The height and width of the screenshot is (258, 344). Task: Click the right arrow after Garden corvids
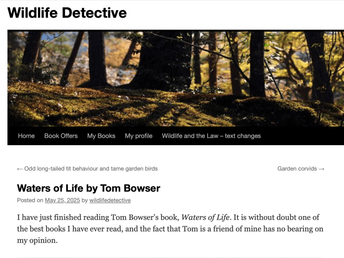point(321,168)
